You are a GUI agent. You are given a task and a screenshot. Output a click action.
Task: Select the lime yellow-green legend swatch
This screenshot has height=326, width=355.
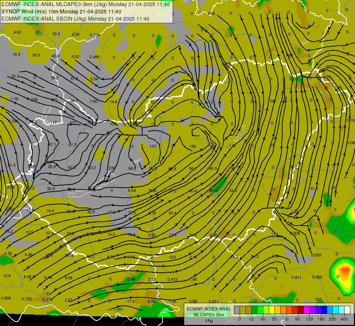point(266,310)
